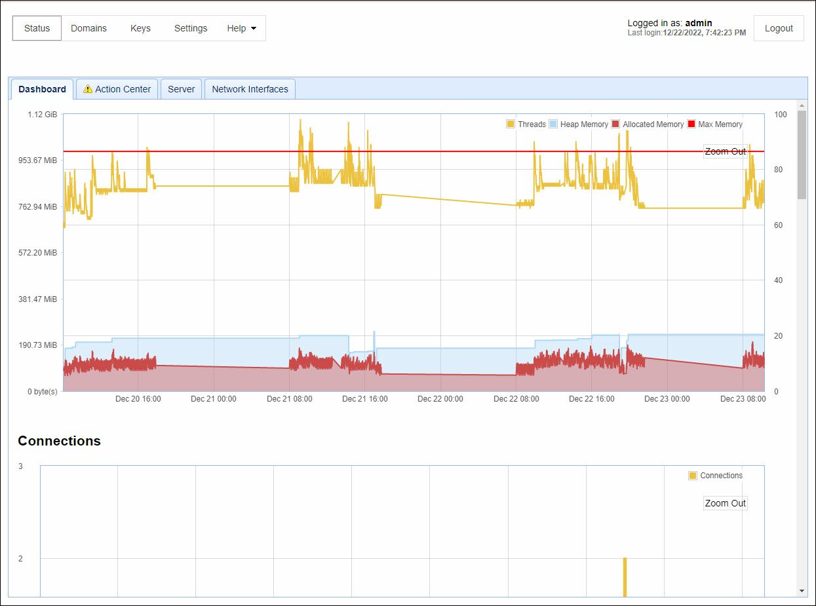The image size is (816, 606).
Task: Click the scrollbar down arrow
Action: coord(802,591)
